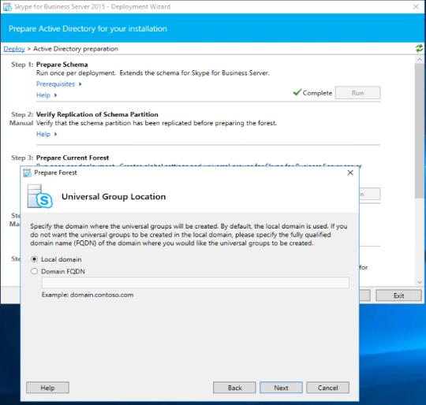The image size is (426, 405).
Task: Click the Run button for Prepare Schema
Action: [x=357, y=93]
